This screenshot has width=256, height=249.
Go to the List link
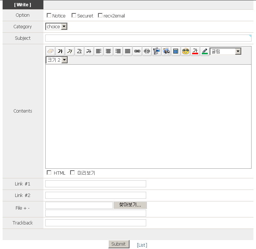click(142, 245)
